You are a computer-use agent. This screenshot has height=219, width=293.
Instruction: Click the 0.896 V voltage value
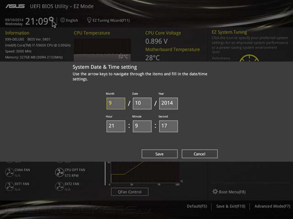tap(157, 41)
